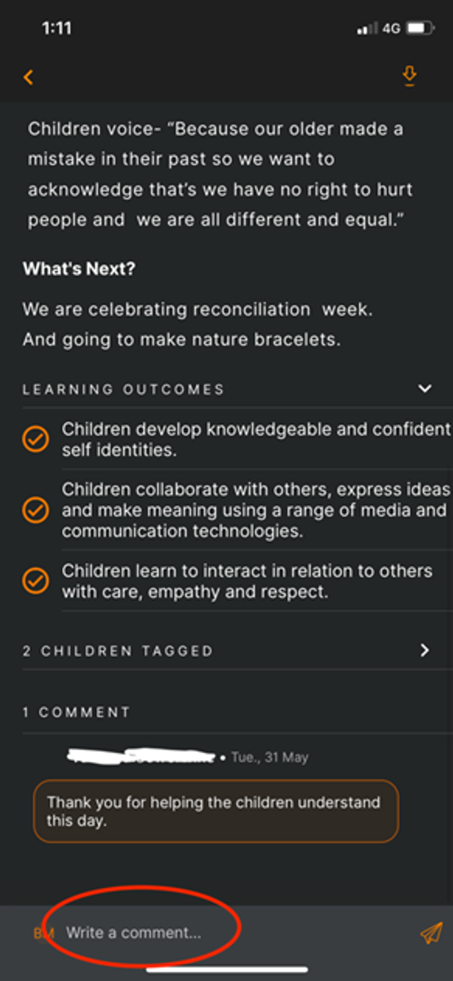Tap the battery status icon
This screenshot has width=453, height=981.
click(x=419, y=29)
